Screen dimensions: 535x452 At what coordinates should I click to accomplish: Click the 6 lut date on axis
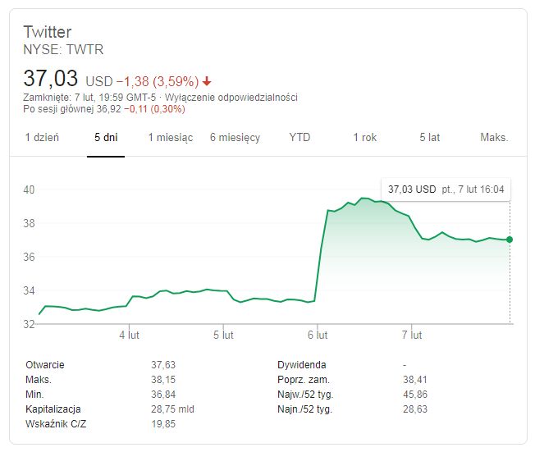coord(318,336)
